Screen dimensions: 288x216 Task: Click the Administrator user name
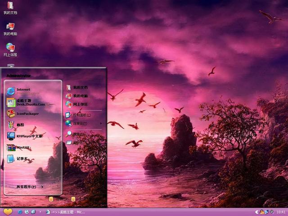[18, 76]
